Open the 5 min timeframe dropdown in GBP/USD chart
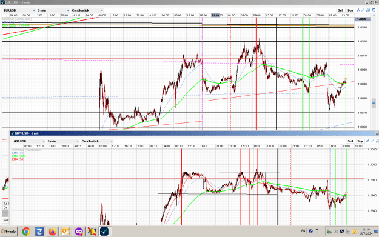 pos(63,141)
